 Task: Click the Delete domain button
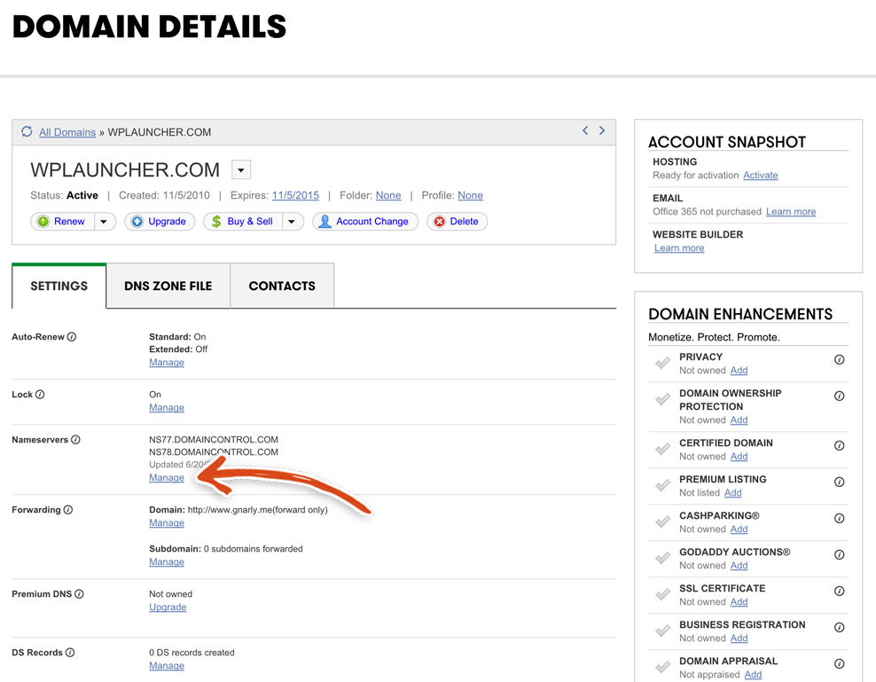[x=457, y=222]
